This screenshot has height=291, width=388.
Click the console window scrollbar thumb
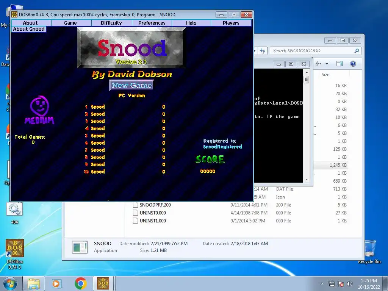pos(307,80)
